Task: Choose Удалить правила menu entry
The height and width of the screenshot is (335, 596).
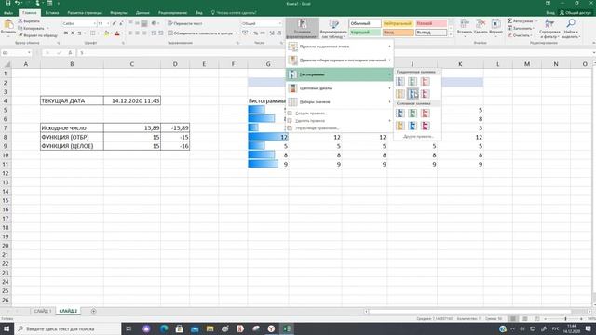Action: click(339, 121)
